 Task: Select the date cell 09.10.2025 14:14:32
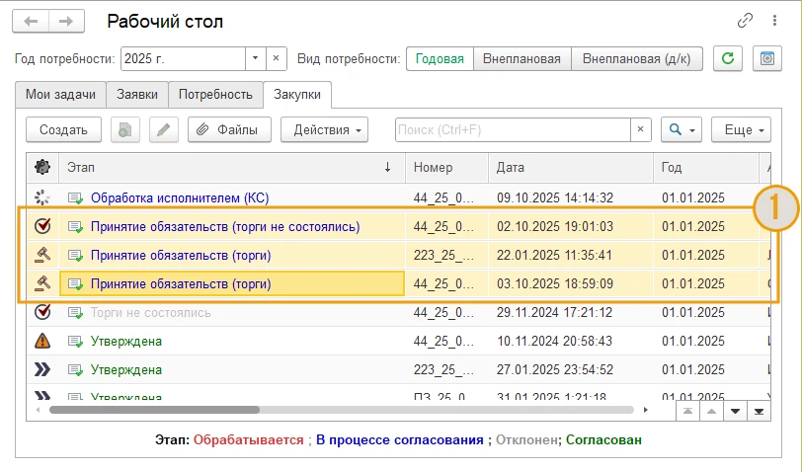(x=571, y=197)
